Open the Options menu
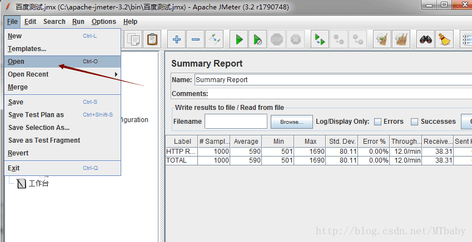Image resolution: width=472 pixels, height=242 pixels. pos(104,22)
